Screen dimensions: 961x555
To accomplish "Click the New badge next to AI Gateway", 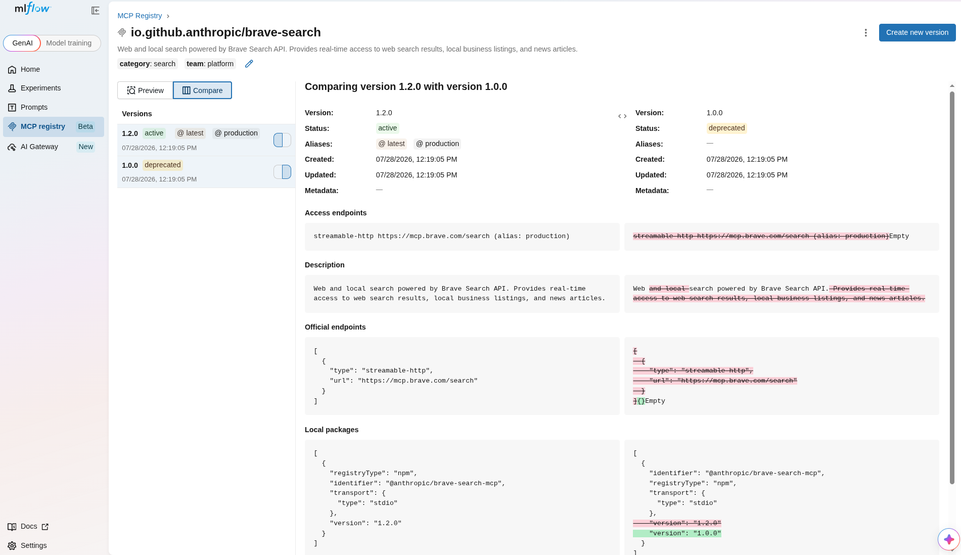I will click(x=85, y=147).
